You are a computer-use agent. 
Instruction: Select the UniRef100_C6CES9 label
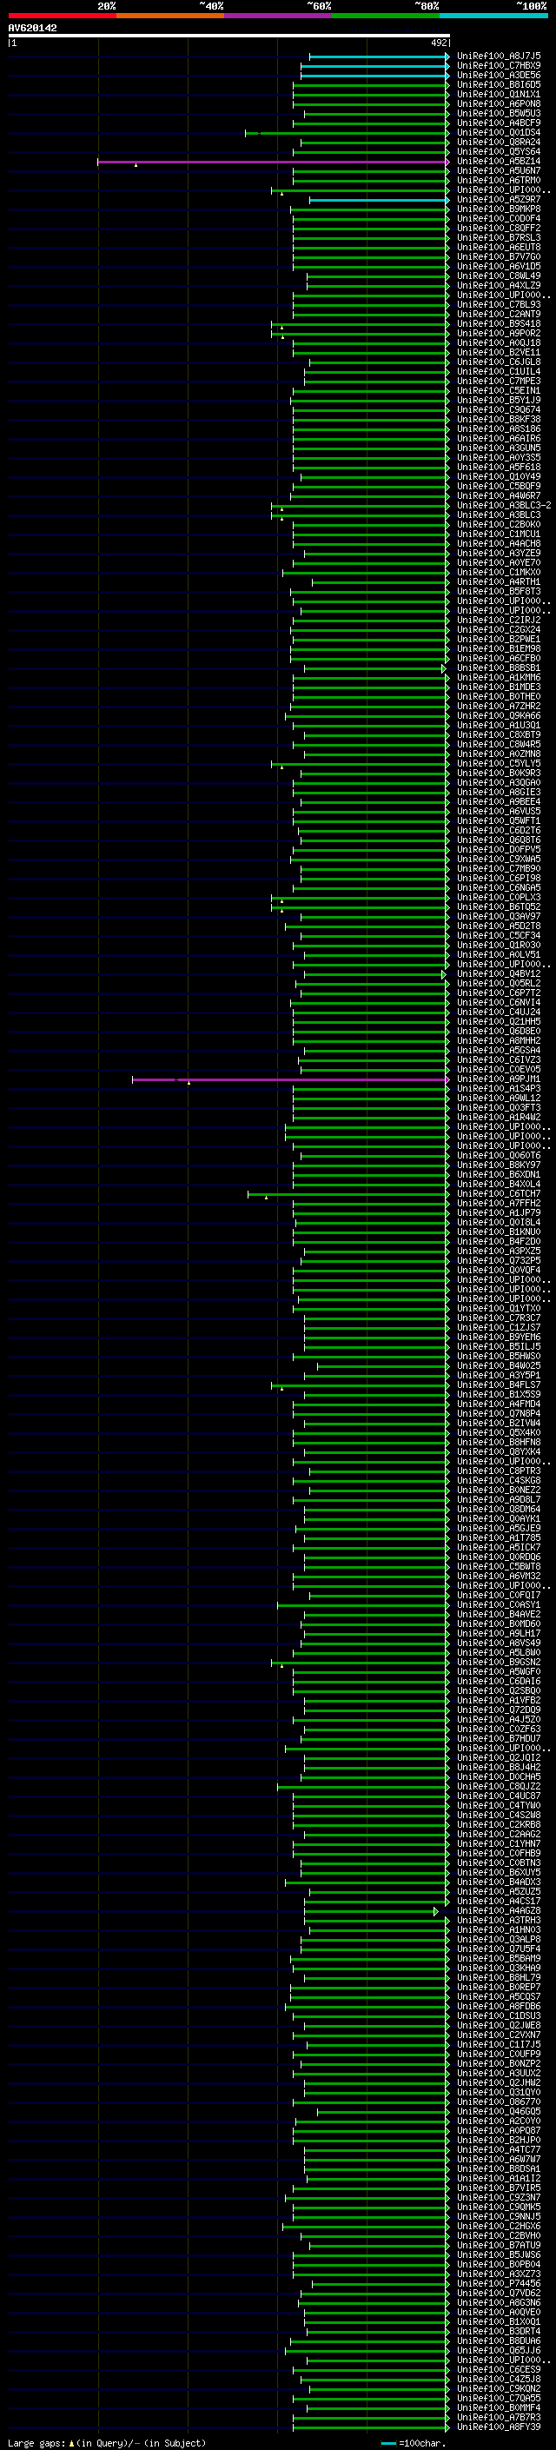[499, 2370]
